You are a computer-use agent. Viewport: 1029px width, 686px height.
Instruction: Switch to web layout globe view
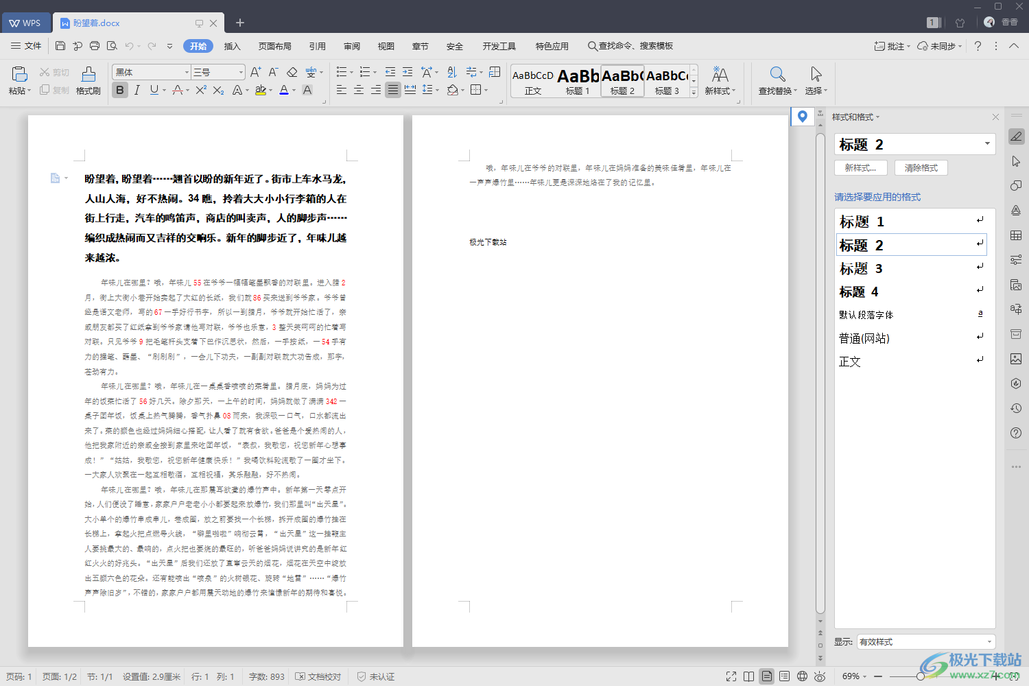tap(803, 676)
